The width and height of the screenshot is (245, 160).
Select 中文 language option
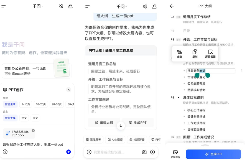coord(24,118)
